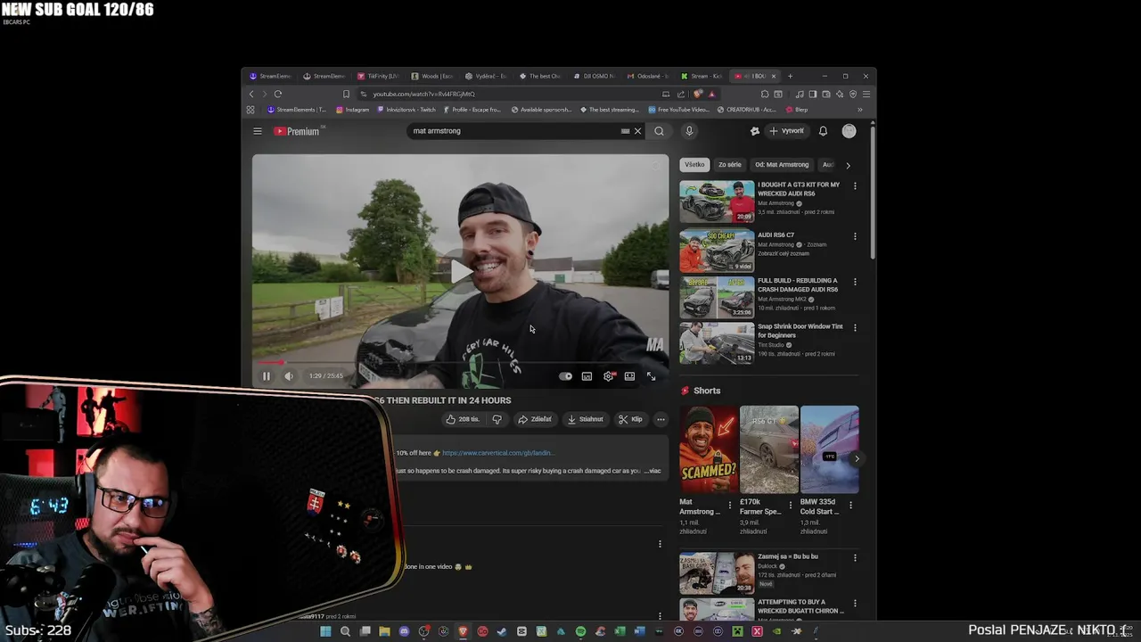The image size is (1141, 642).
Task: Click the video progress bar
Action: coord(460,363)
